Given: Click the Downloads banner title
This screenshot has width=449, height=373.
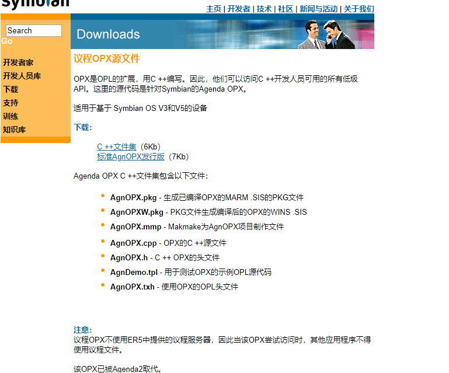Looking at the screenshot, I should (x=108, y=34).
